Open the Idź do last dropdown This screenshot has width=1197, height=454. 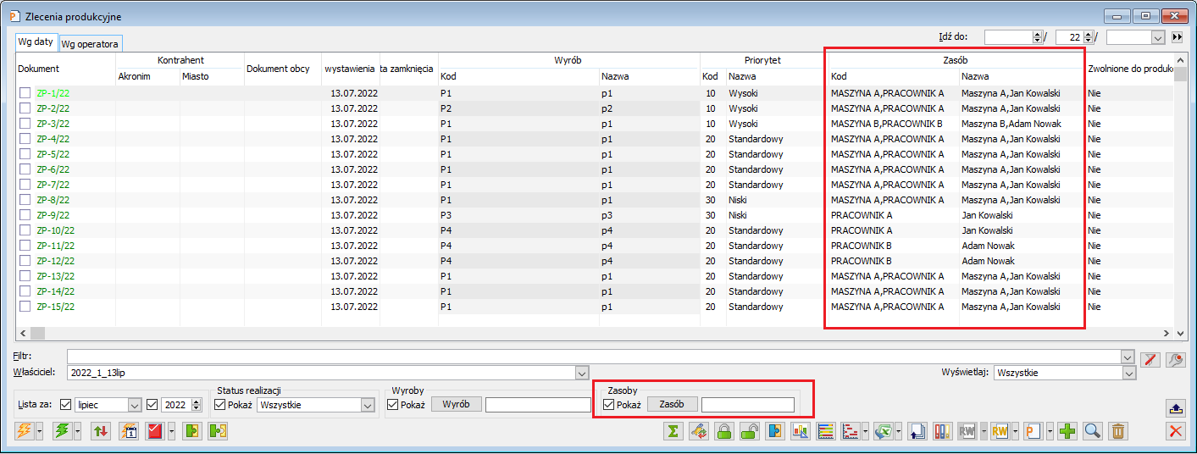[x=1158, y=37]
